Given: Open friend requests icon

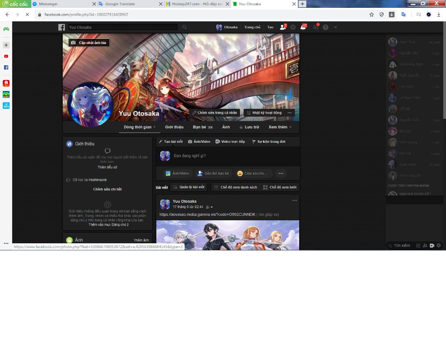Looking at the screenshot, I should click(283, 27).
